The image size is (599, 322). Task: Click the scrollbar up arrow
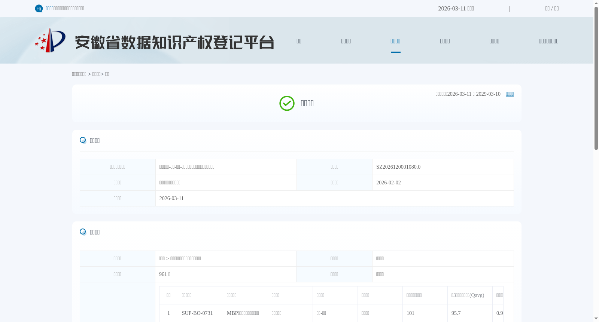(x=596, y=3)
